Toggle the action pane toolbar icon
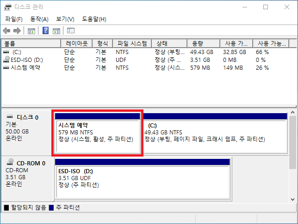This screenshot has height=224, width=298. click(x=56, y=31)
